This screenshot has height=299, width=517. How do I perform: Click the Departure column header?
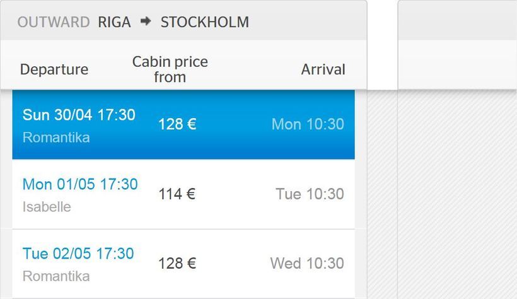click(x=54, y=69)
